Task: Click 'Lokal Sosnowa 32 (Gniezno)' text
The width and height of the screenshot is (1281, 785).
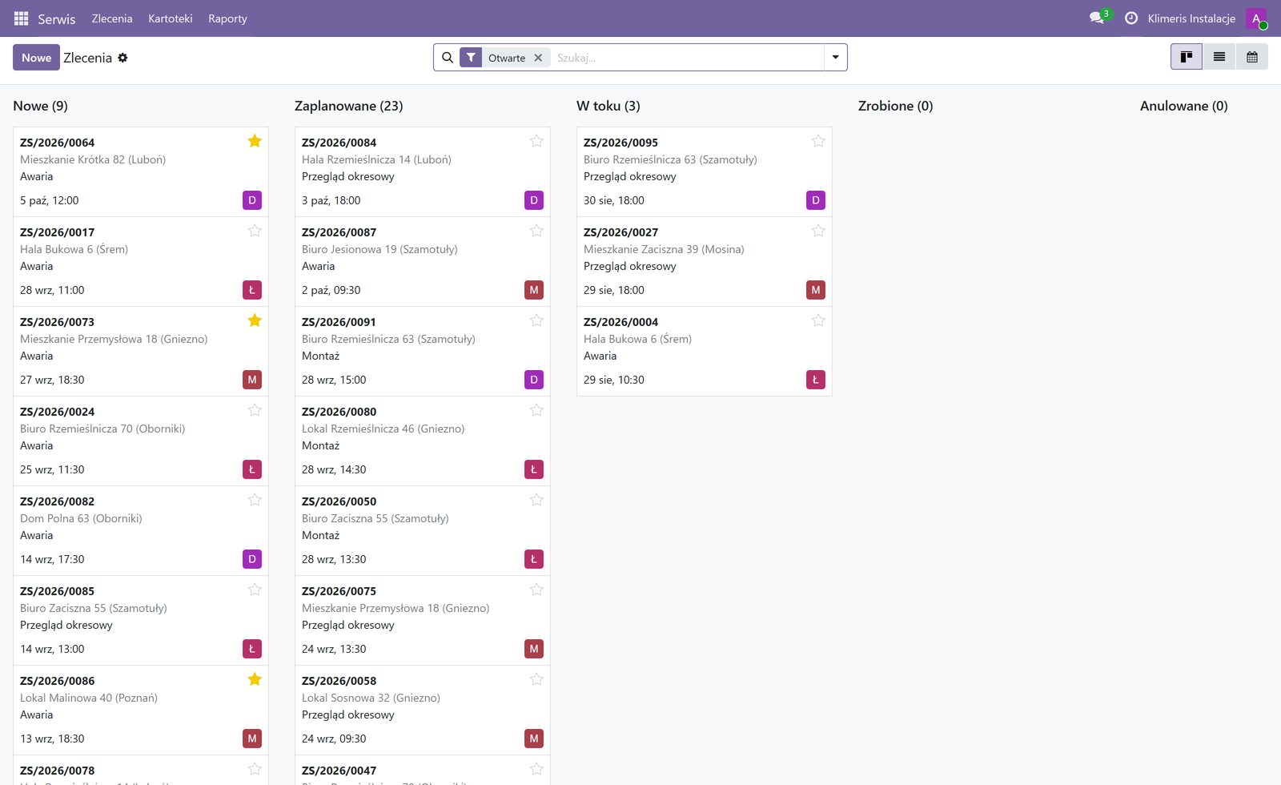Action: click(371, 698)
